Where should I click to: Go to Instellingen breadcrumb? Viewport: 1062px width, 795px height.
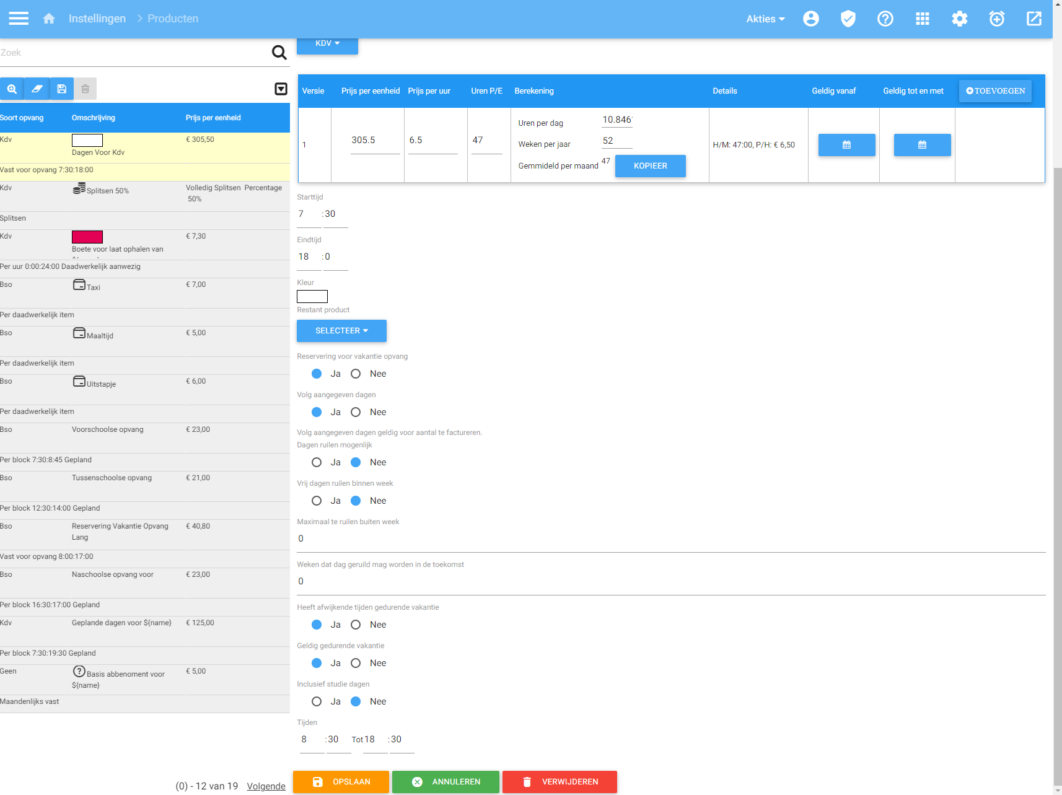[97, 19]
